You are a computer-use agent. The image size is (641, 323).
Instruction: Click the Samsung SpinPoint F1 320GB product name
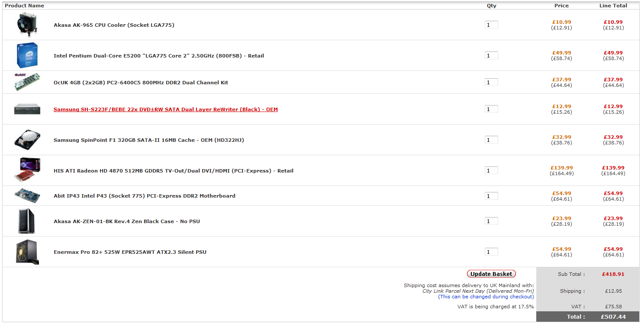(148, 140)
